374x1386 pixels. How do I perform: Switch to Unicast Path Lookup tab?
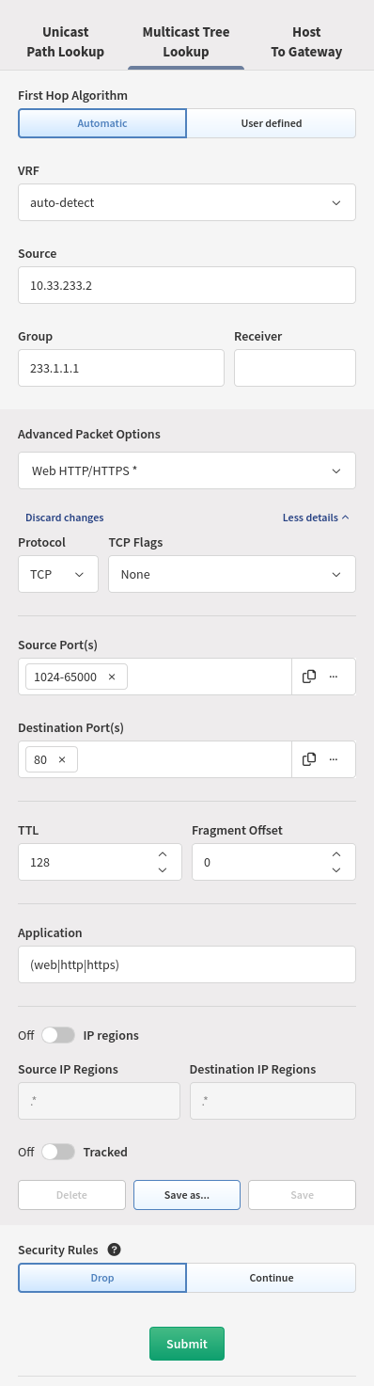click(66, 41)
